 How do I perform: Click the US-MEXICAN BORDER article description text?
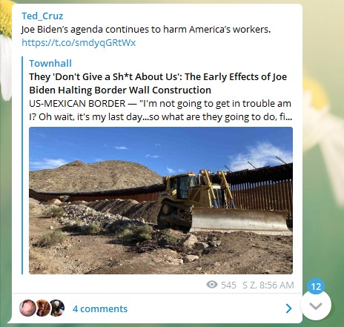pos(160,110)
